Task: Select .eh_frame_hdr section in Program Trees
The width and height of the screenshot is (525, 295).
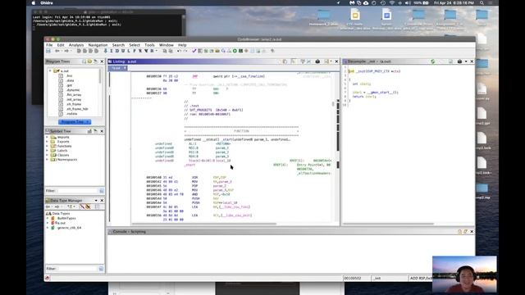Action: 76,109
